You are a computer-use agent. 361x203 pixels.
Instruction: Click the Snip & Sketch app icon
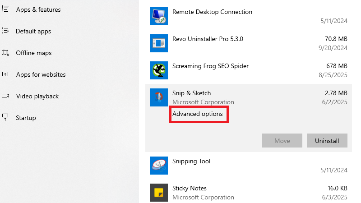(x=159, y=97)
